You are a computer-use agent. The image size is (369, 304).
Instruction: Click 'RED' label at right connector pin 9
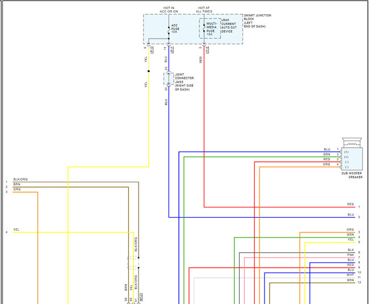pyautogui.click(x=350, y=265)
